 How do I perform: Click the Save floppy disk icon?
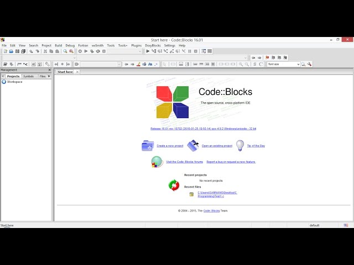tap(17, 51)
